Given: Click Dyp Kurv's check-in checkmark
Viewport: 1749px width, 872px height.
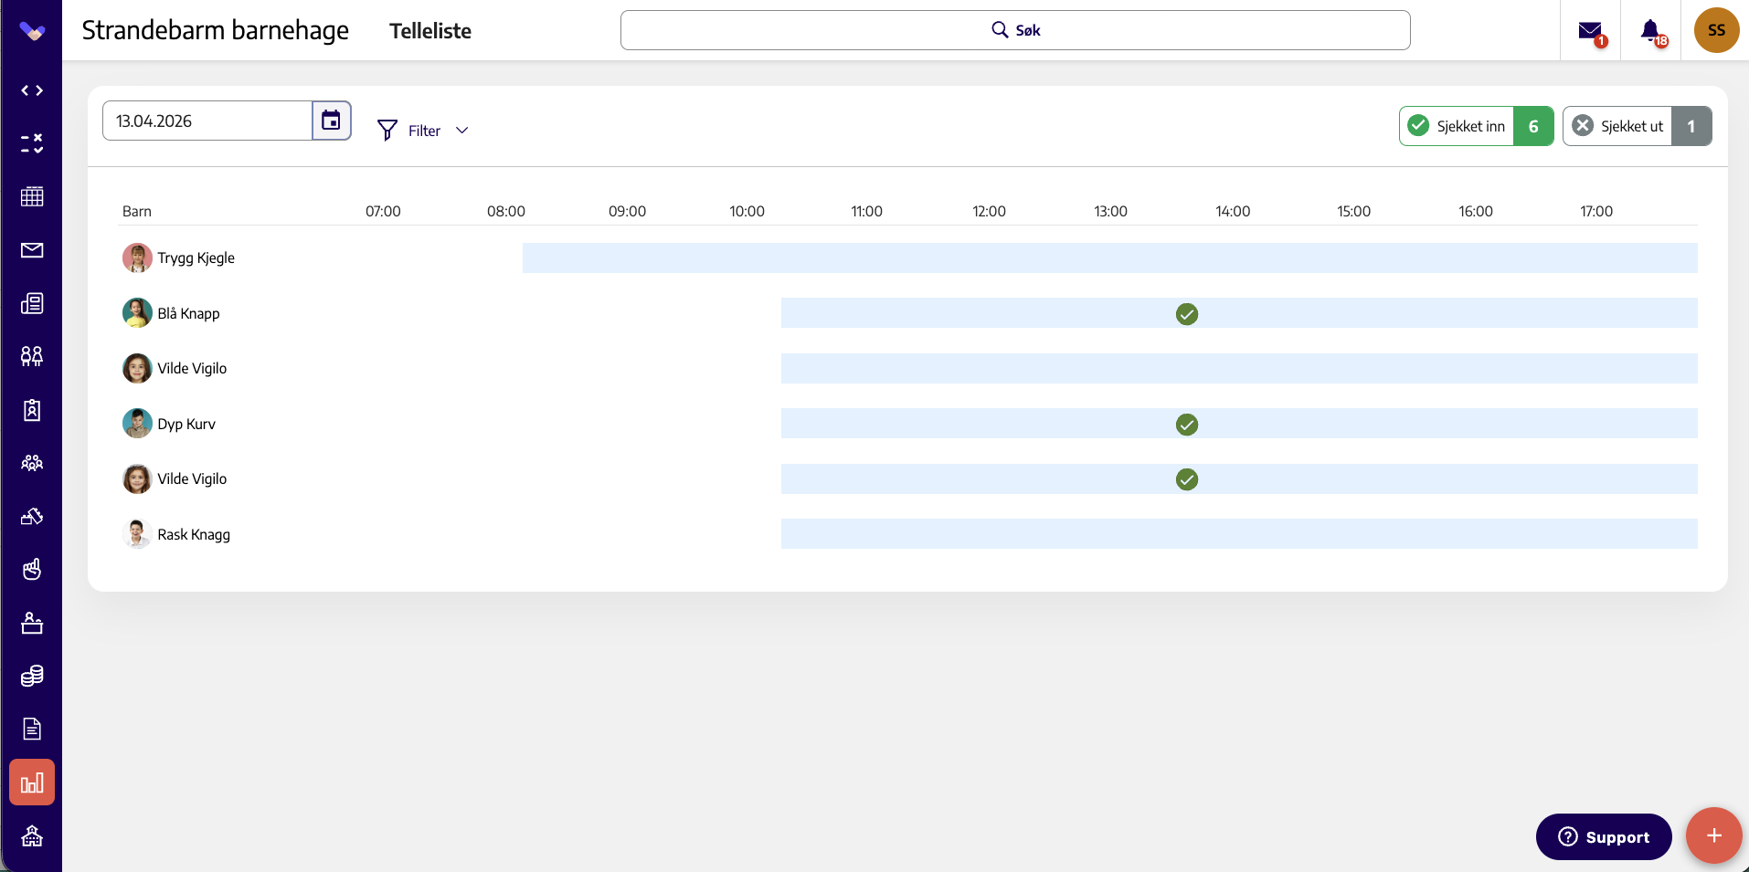Looking at the screenshot, I should point(1187,425).
